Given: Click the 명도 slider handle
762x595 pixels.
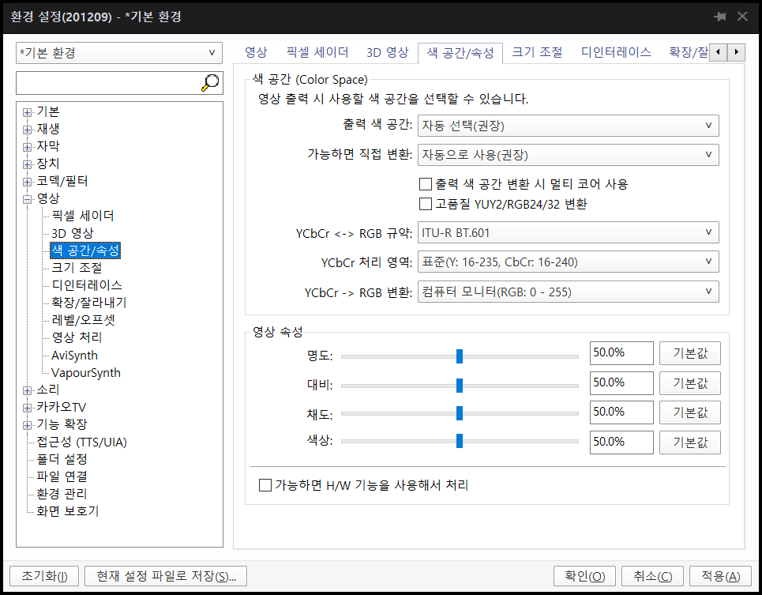Looking at the screenshot, I should tap(460, 356).
